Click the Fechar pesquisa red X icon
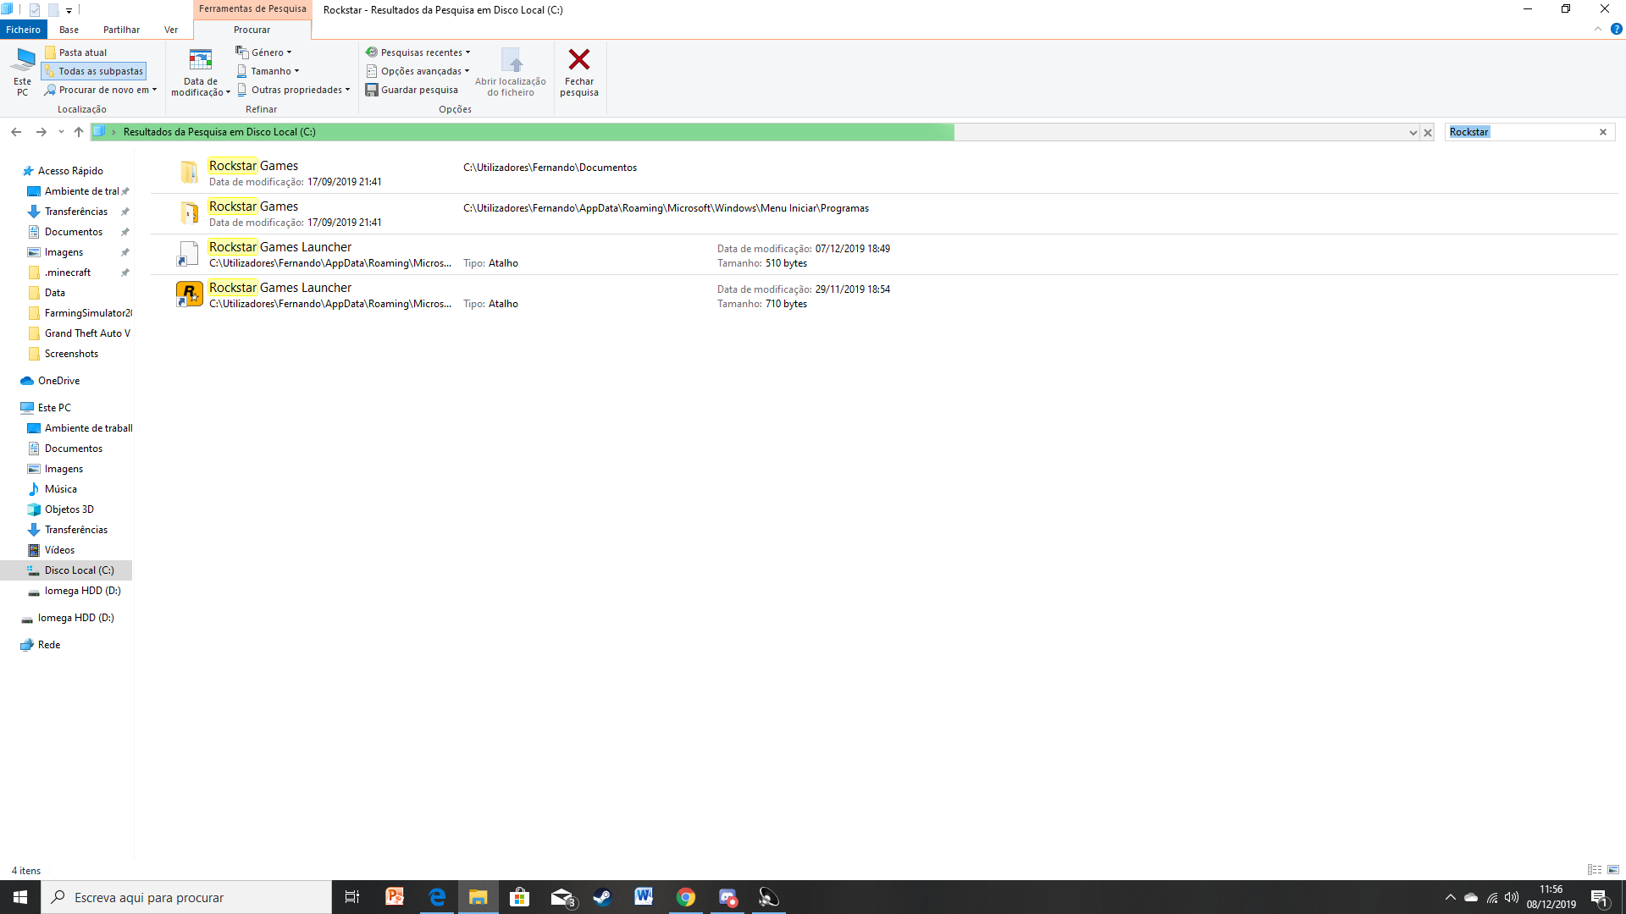The image size is (1626, 914). point(579,60)
